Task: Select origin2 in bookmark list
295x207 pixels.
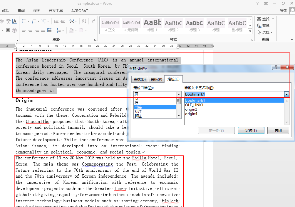Action: (x=234, y=109)
